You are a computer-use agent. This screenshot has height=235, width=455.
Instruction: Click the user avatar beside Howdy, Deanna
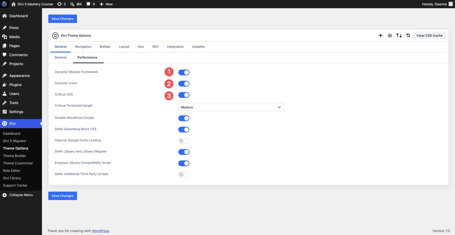(451, 4)
